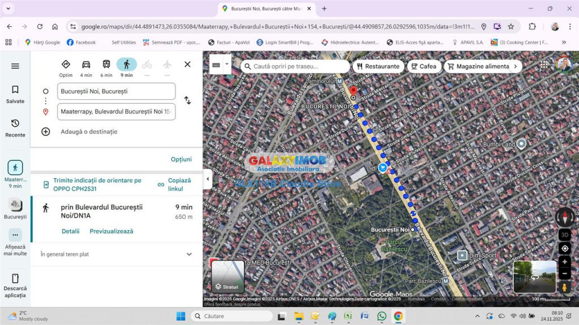Open the hamburger main menu
The width and height of the screenshot is (579, 325).
[15, 66]
